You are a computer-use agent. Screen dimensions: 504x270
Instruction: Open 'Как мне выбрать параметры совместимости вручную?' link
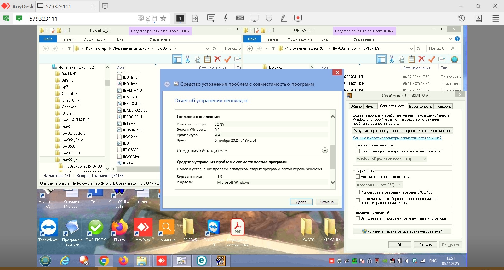coord(397,138)
